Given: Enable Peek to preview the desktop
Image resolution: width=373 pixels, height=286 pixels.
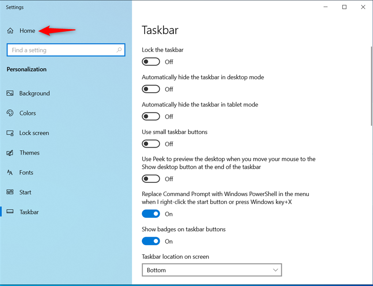Looking at the screenshot, I should tap(151, 178).
